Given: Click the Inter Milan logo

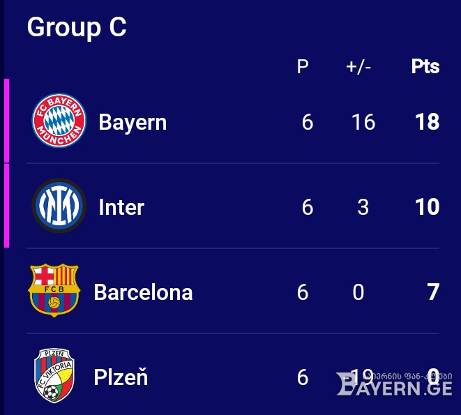Looking at the screenshot, I should point(59,205).
